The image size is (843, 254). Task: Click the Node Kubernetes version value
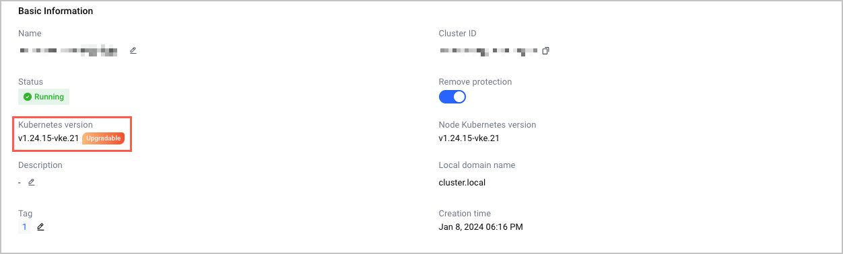[x=469, y=138]
